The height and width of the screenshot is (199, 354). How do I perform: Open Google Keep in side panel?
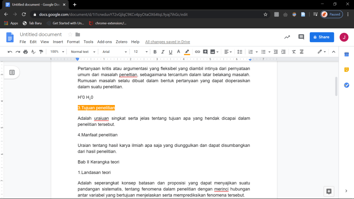pyautogui.click(x=346, y=70)
